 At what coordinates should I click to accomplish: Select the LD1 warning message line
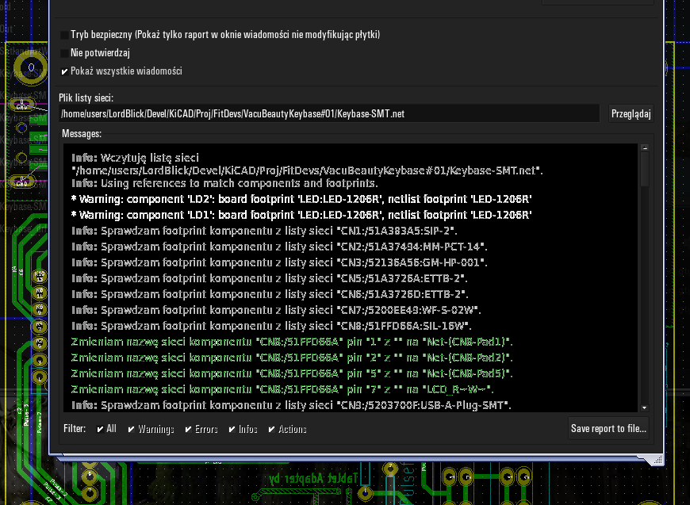(301, 215)
